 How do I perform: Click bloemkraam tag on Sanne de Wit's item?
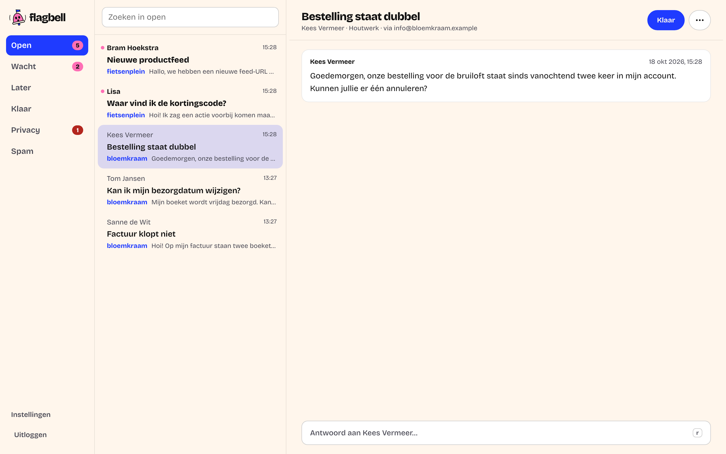pos(127,246)
